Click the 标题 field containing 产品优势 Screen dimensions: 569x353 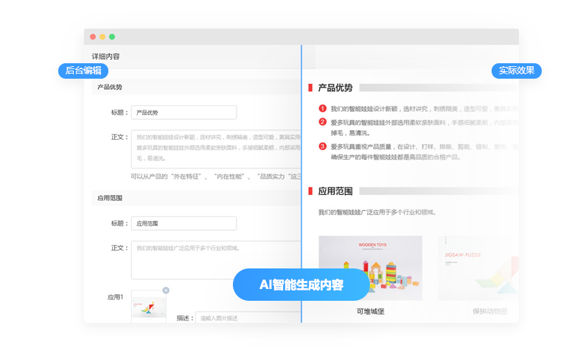[x=184, y=113]
